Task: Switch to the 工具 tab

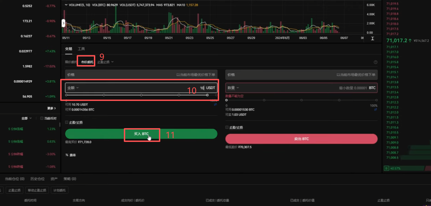Action: tap(81, 49)
